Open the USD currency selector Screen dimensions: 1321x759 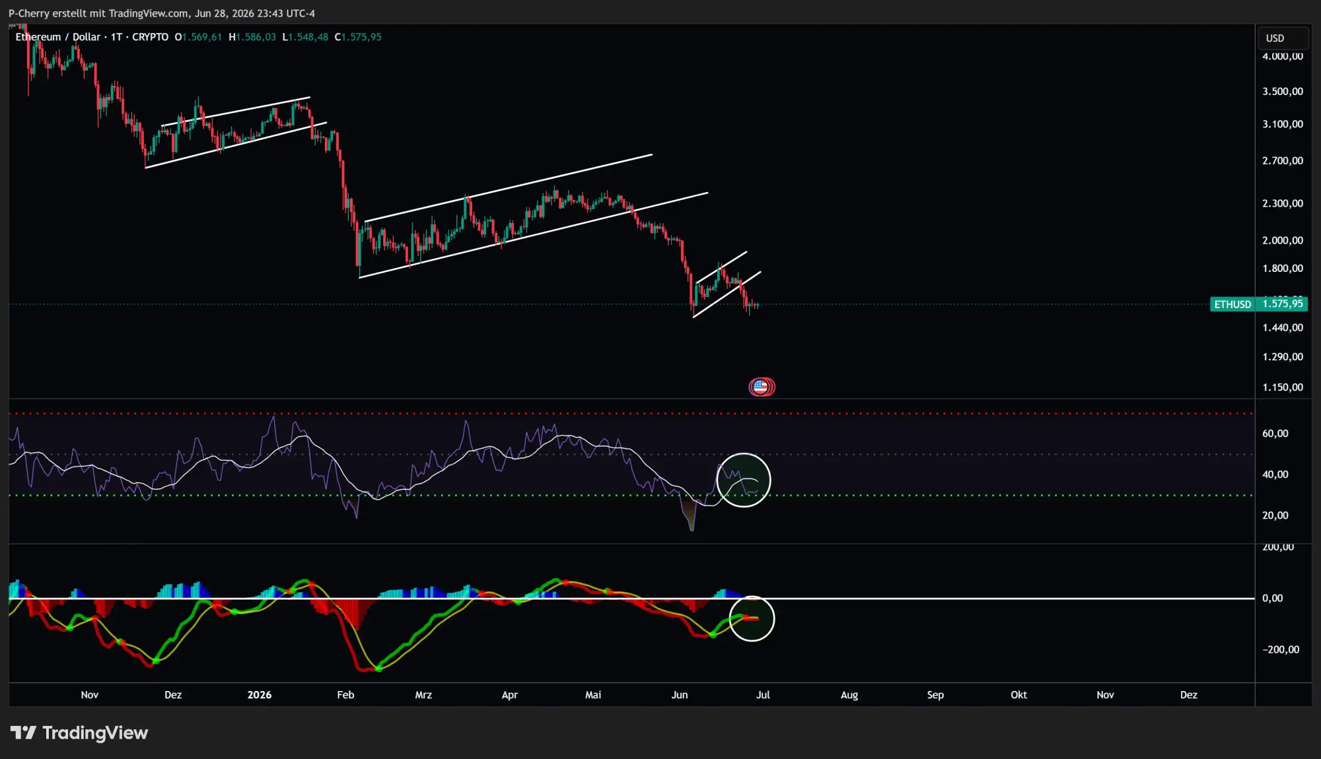point(1283,38)
